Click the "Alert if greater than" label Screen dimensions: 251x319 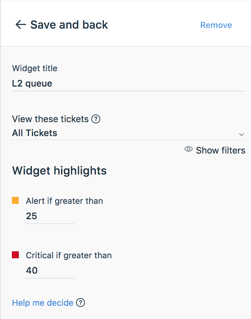[64, 201]
